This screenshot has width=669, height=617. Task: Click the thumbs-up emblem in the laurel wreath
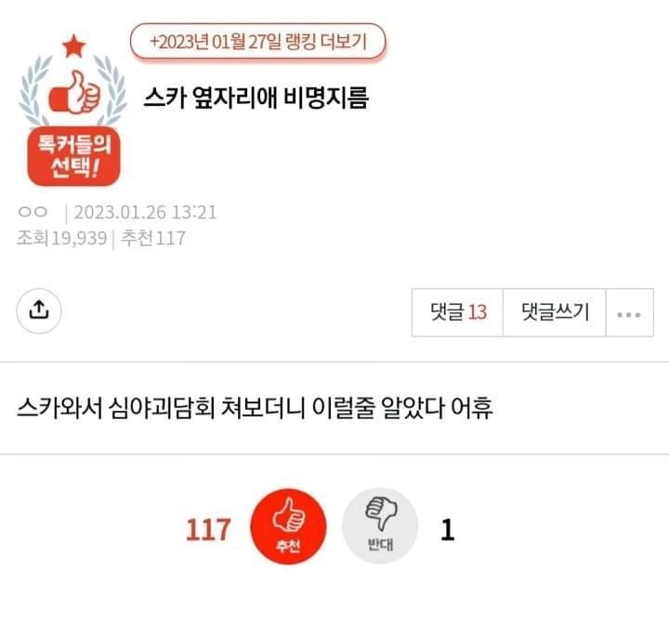[x=75, y=93]
